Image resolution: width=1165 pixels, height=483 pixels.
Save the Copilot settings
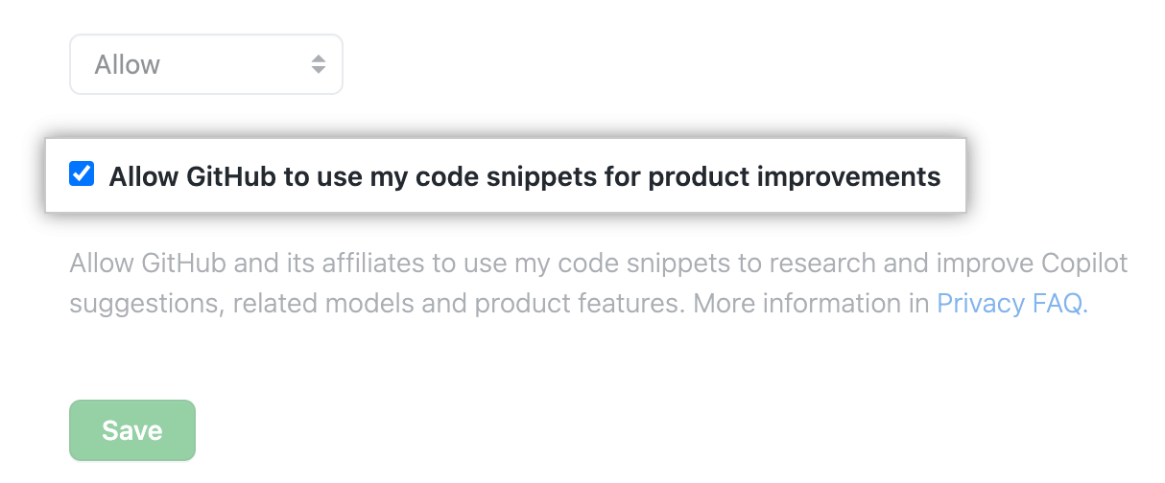coord(132,430)
